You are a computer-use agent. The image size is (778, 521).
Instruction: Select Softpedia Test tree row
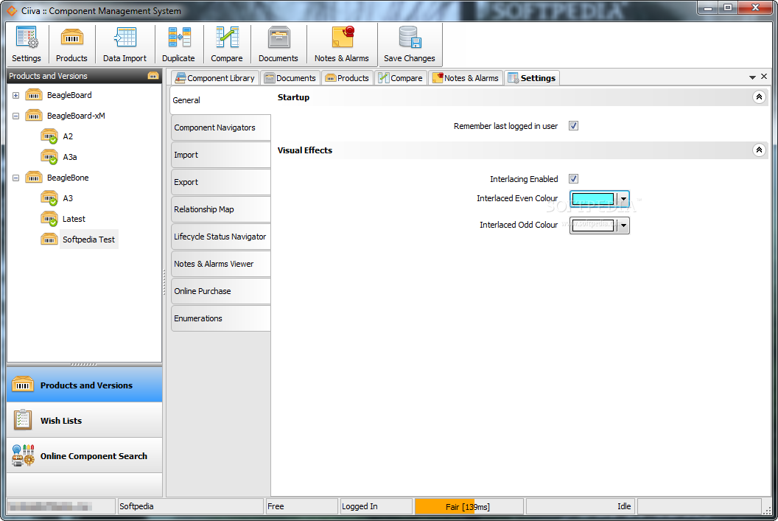click(89, 239)
